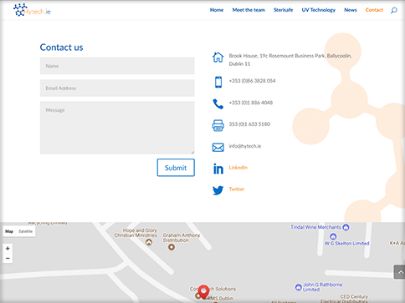Click the telephone handset icon
405x303 pixels.
pos(218,104)
